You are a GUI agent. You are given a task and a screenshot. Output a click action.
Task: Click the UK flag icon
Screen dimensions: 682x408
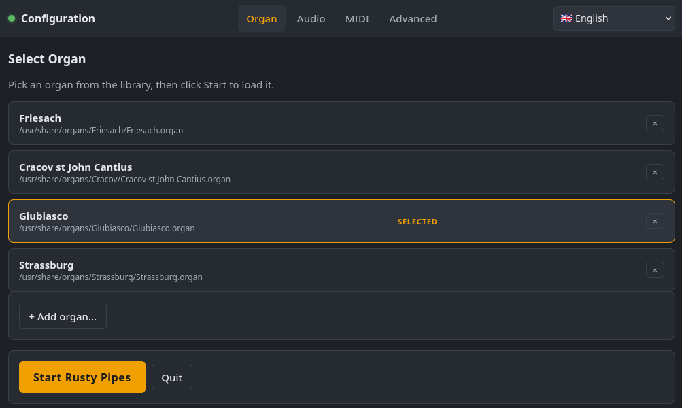click(566, 18)
